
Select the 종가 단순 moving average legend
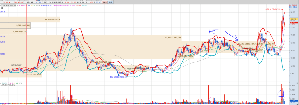coord(22,6)
